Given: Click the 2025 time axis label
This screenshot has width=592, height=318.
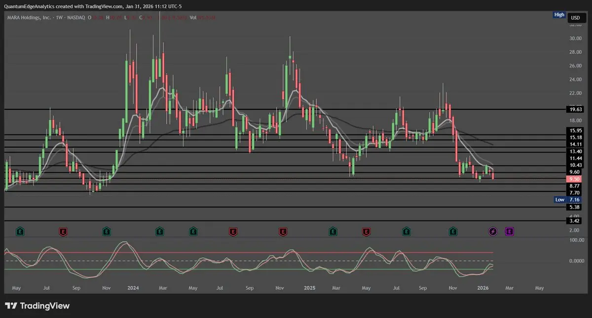Looking at the screenshot, I should (x=310, y=287).
